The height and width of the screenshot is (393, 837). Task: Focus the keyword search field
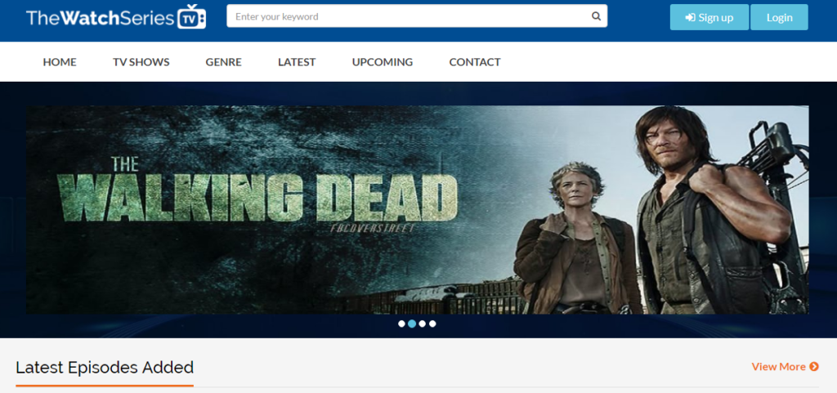[417, 16]
